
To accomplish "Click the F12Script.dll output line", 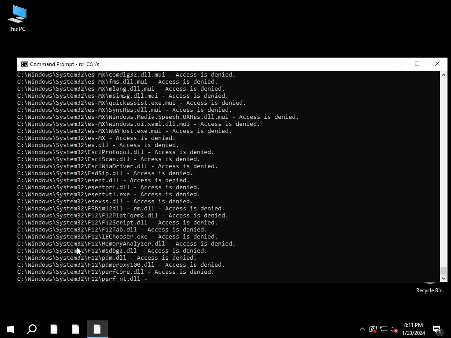I will [x=117, y=222].
